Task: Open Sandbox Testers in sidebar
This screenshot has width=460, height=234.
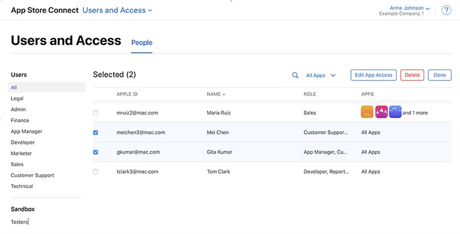Action: point(20,222)
